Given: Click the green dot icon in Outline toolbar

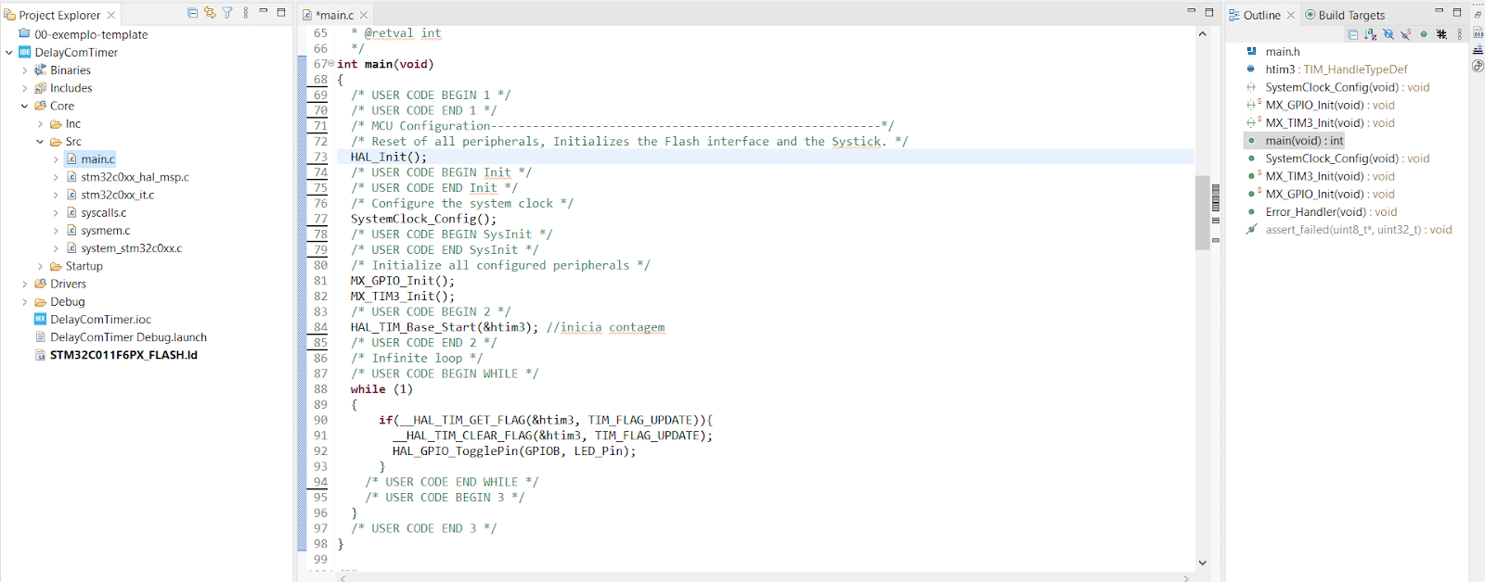Looking at the screenshot, I should [1424, 34].
